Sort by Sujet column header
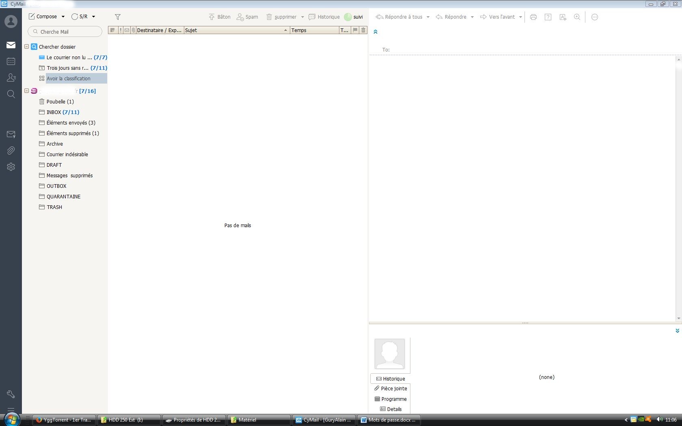The width and height of the screenshot is (682, 426). click(x=237, y=30)
